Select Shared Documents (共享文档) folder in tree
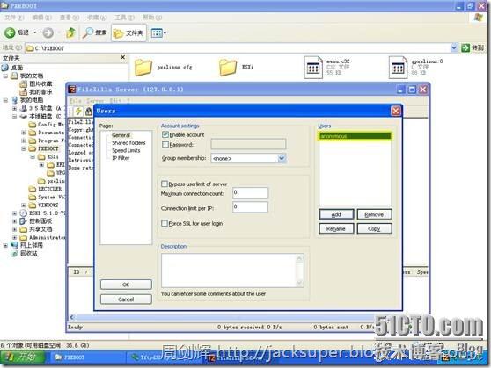 (x=40, y=229)
